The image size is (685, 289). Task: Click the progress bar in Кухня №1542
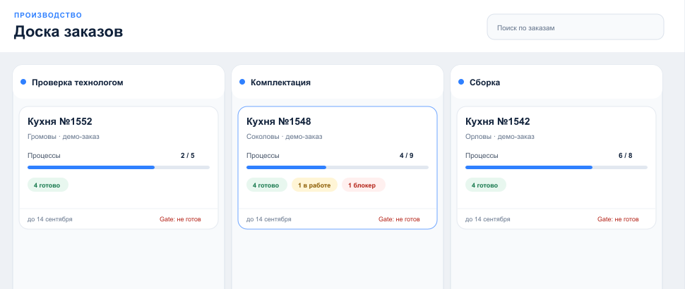[556, 167]
